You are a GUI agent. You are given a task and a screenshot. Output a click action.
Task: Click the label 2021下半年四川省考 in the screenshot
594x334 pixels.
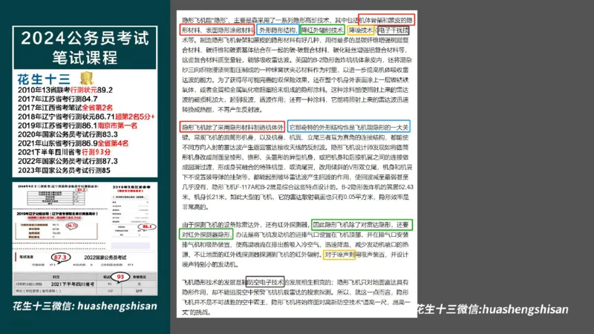coord(72,284)
